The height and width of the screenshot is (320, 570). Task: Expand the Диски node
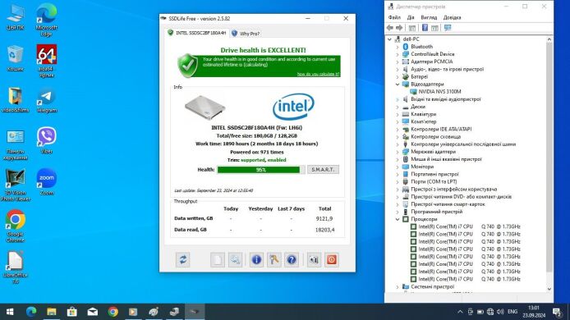[398, 107]
